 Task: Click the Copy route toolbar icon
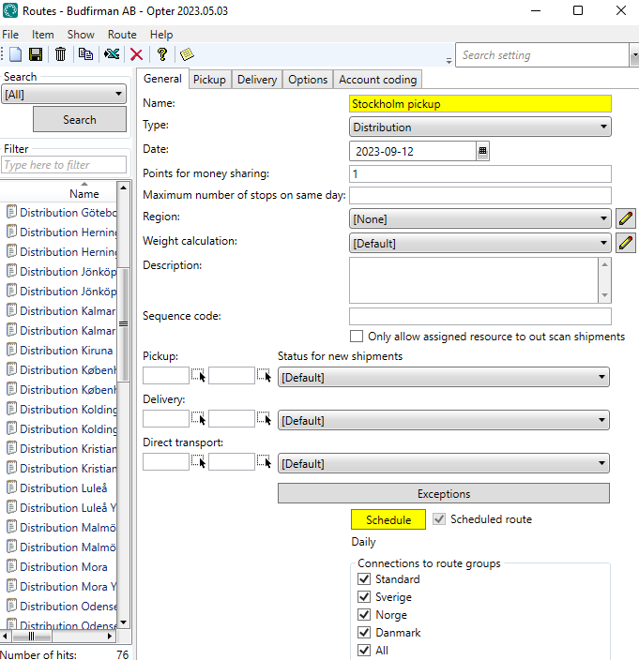85,54
